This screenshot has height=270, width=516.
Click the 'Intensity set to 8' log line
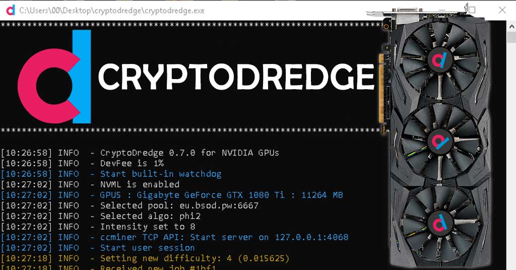98,227
